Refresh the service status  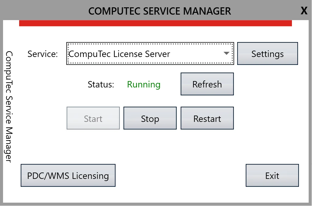click(x=207, y=84)
